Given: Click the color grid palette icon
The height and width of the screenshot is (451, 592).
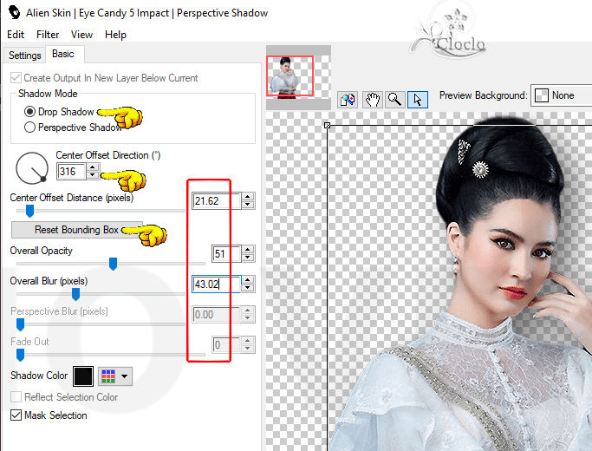Looking at the screenshot, I should click(108, 376).
